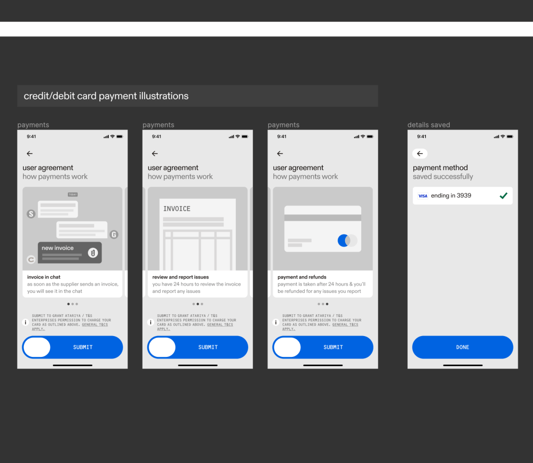Click Submit slider handle on review and report screen
The height and width of the screenshot is (463, 533).
(x=162, y=347)
